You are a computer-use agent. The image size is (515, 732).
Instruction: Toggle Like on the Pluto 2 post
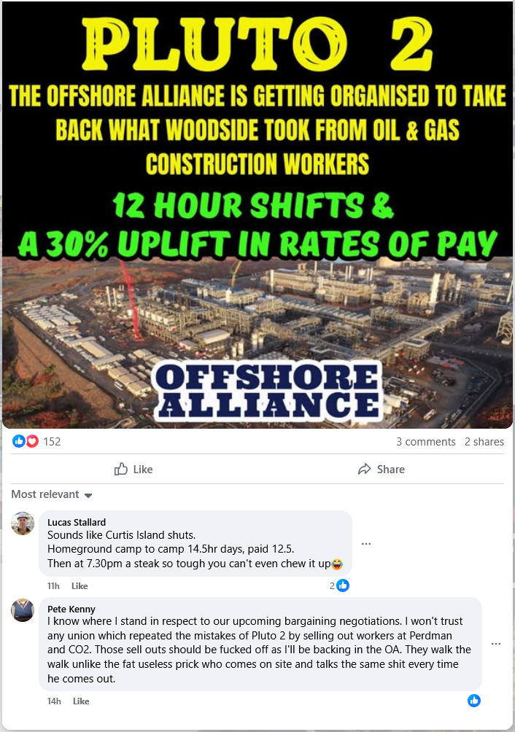tap(133, 469)
